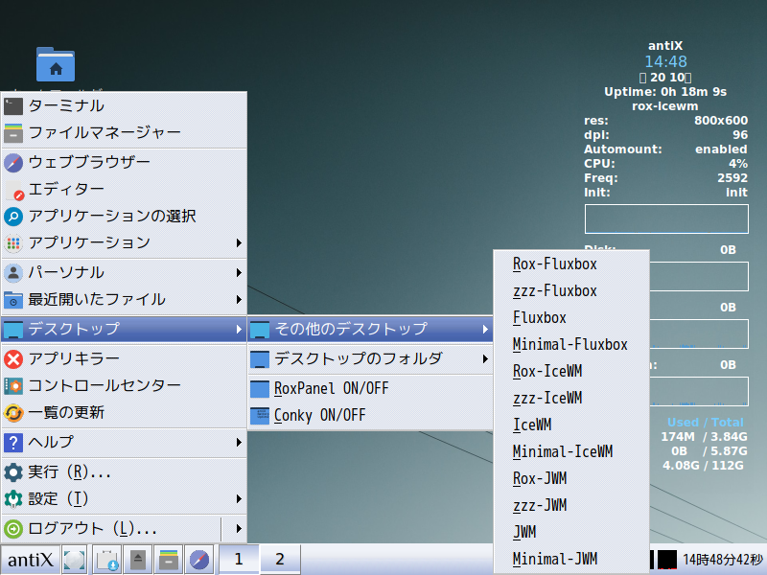Screen dimensions: 767x575
Task: Expand the ヘルプ submenu arrow
Action: [239, 443]
